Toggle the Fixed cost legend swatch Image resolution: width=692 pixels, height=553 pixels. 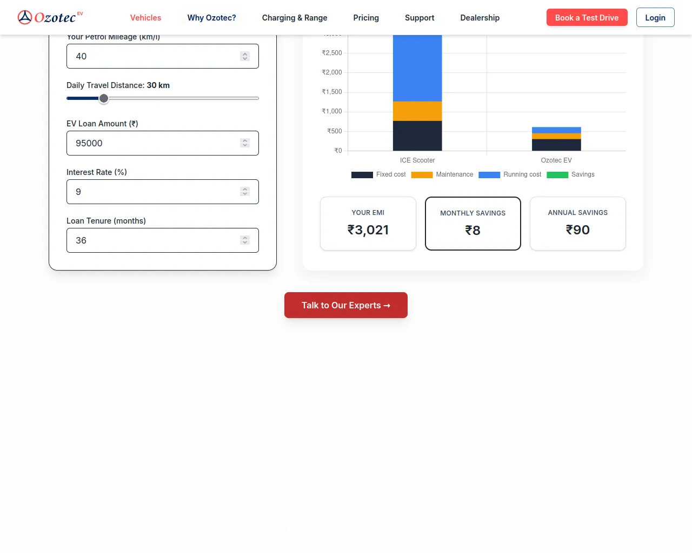pos(362,174)
